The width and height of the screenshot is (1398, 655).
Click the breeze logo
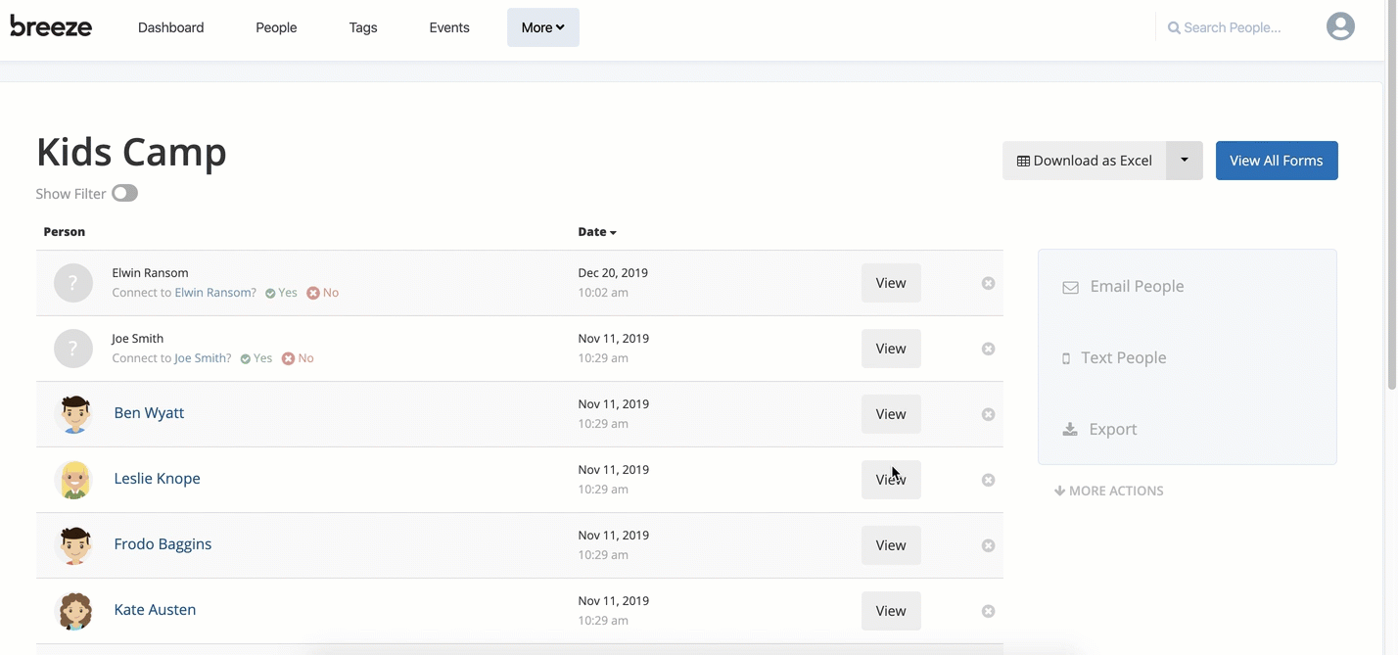[x=50, y=26]
